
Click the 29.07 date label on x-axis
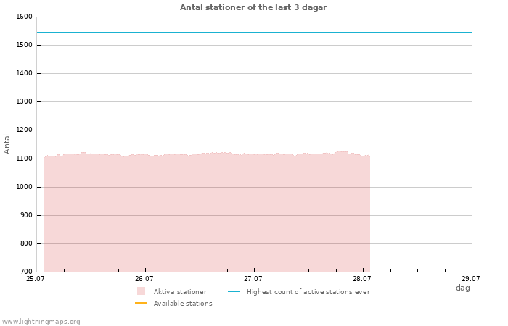point(471,278)
